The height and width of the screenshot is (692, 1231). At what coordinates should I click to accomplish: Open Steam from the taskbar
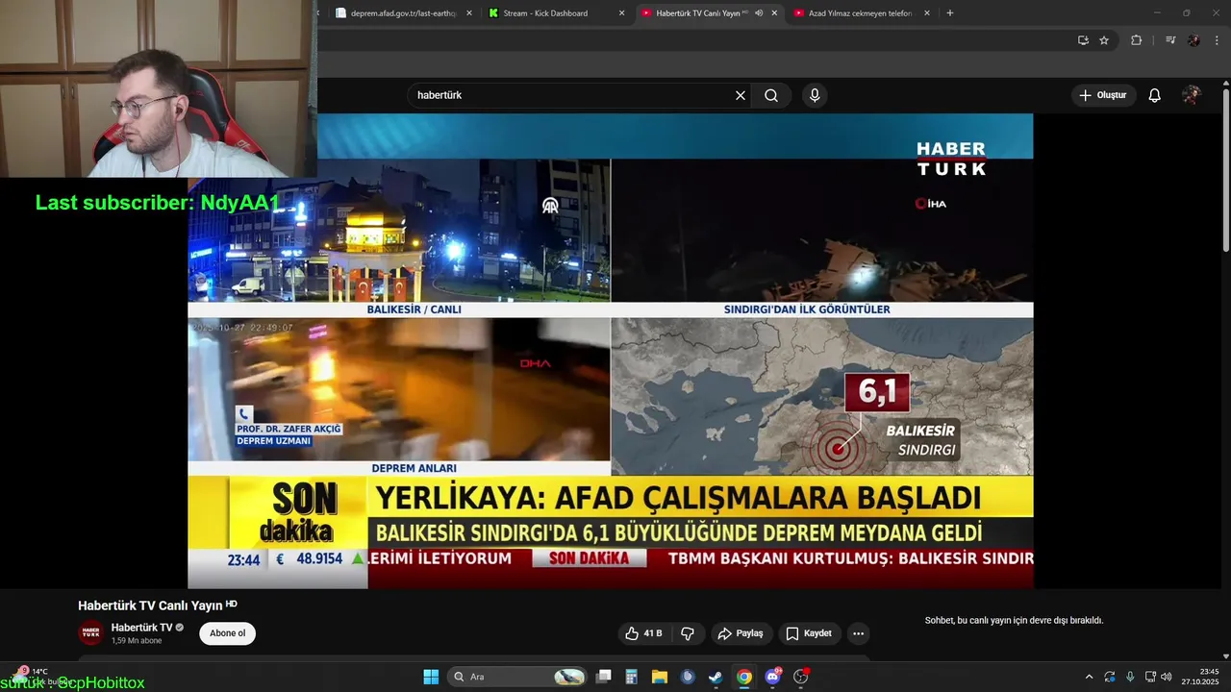(x=716, y=677)
